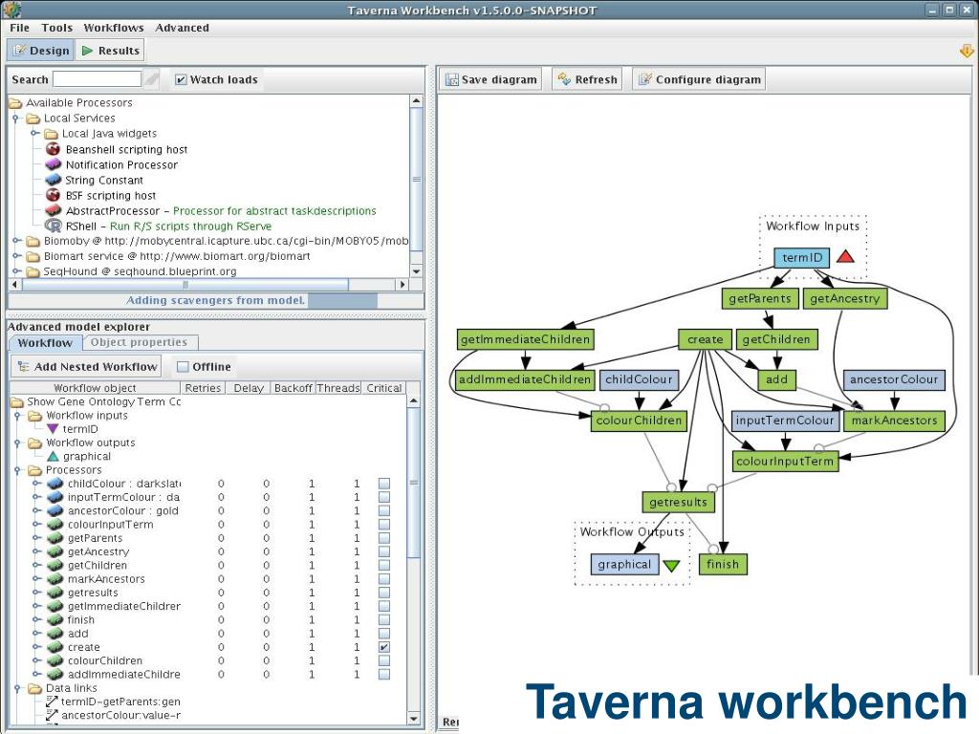Screen dimensions: 979x734
Task: Toggle the Watch loads checkbox
Action: click(181, 79)
